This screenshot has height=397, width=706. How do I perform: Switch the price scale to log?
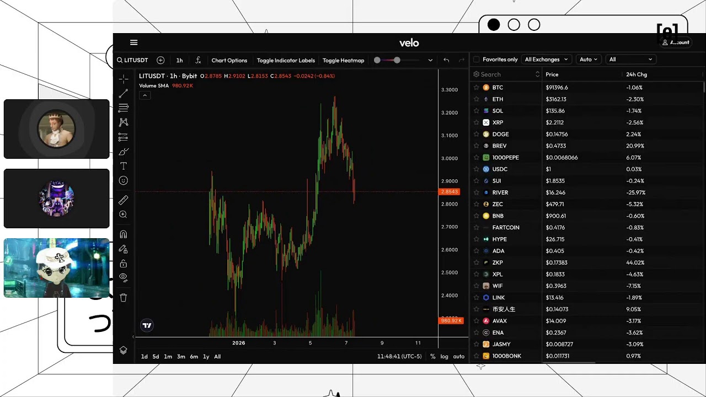point(445,357)
